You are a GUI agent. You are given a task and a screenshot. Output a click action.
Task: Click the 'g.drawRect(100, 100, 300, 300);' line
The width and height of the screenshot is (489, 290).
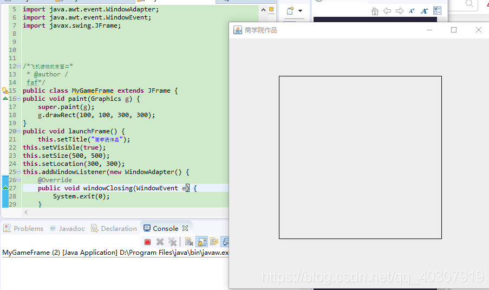click(x=96, y=115)
